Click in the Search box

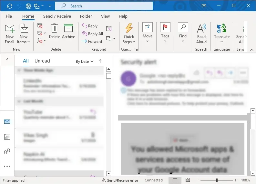pos(104,6)
